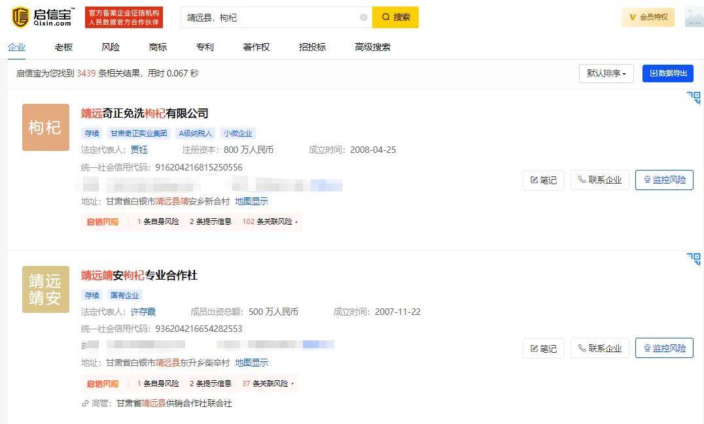Image resolution: width=704 pixels, height=424 pixels.
Task: Switch to the 风险 tab
Action: click(111, 47)
